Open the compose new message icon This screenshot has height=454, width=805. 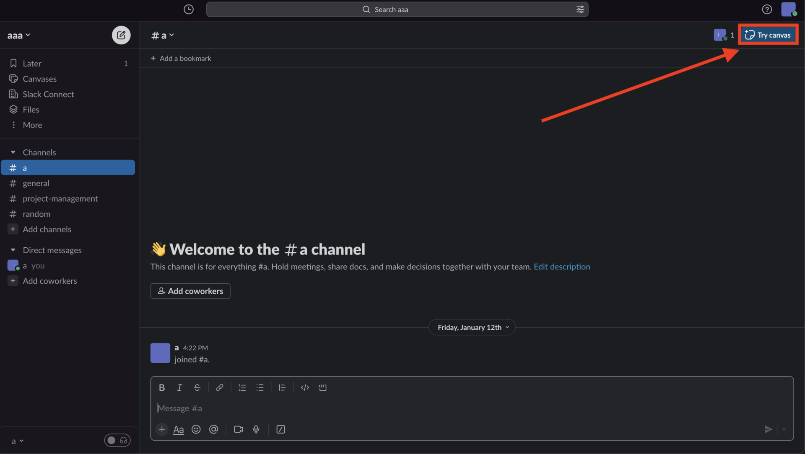121,35
